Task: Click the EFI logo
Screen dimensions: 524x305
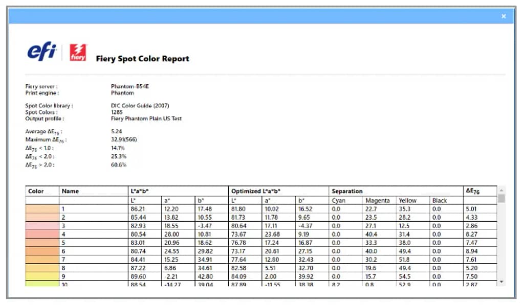Action: [x=41, y=52]
